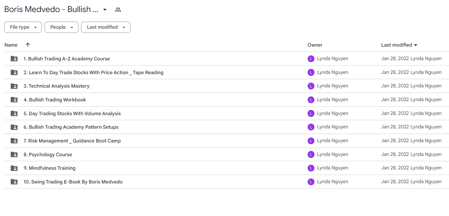449x216 pixels.
Task: Open folder 9. Mindfulness Training
Action: 49,168
